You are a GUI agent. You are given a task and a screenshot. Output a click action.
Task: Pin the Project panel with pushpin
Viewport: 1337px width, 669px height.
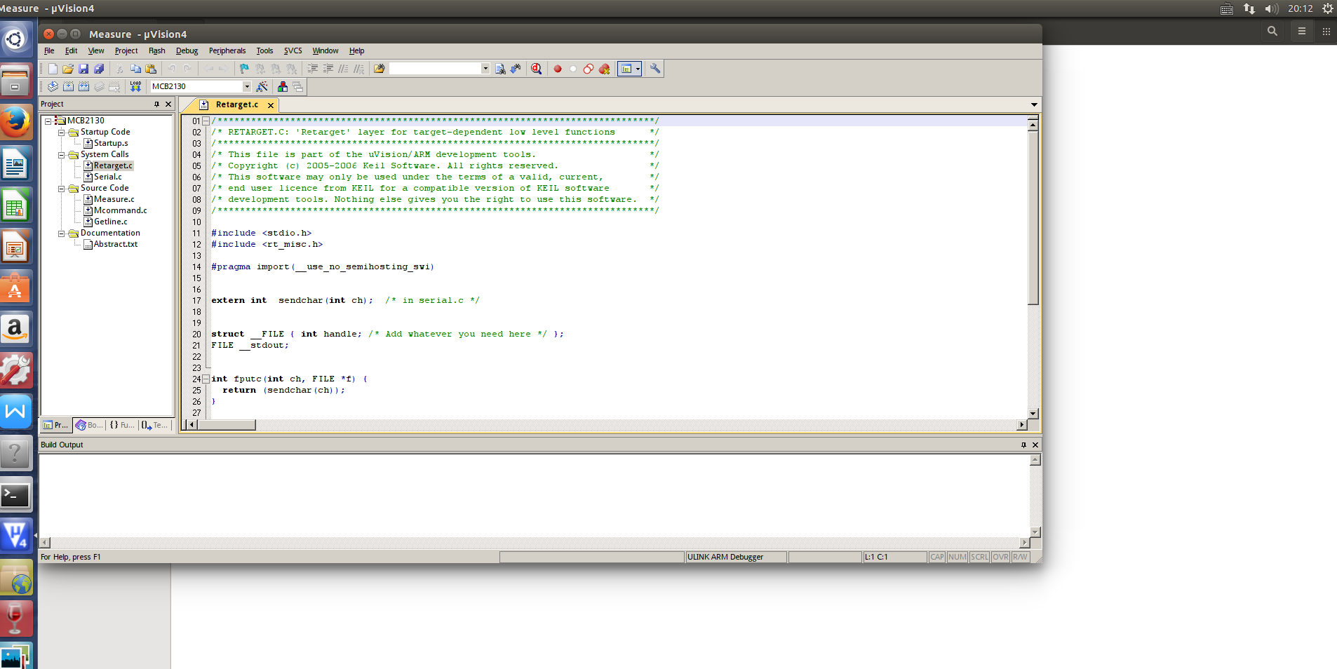coord(156,104)
